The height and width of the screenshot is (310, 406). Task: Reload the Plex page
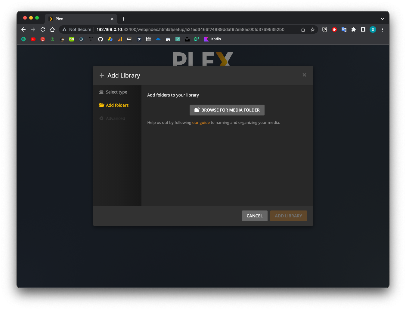[x=43, y=29]
